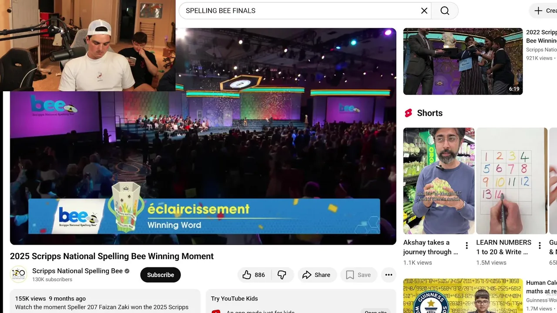557x313 pixels.
Task: Click the video title 2025 Scripps National Spelling Bee
Action: pos(112,256)
